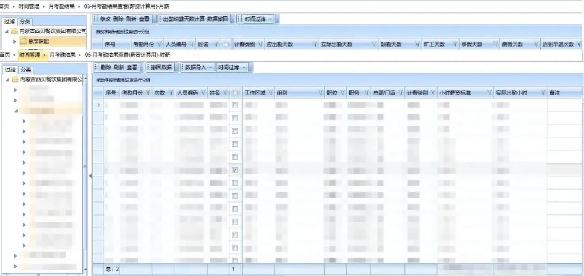Click the company folder icon in the 时薪 tree
584x276 pixels.
[15, 80]
